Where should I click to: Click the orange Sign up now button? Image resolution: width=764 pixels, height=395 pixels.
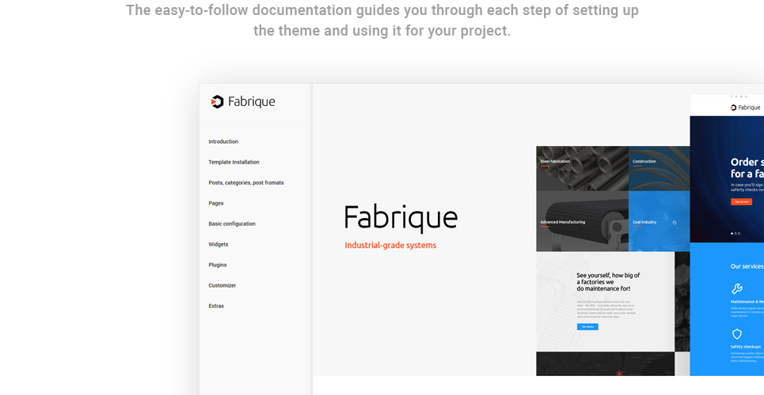point(741,201)
